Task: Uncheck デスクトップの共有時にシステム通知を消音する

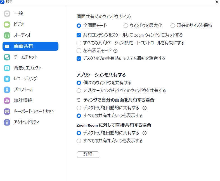Action: pyautogui.click(x=79, y=58)
